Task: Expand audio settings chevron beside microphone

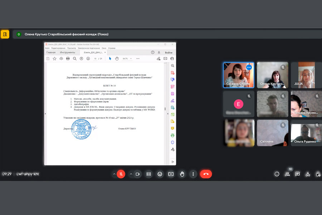Action: click(x=114, y=174)
